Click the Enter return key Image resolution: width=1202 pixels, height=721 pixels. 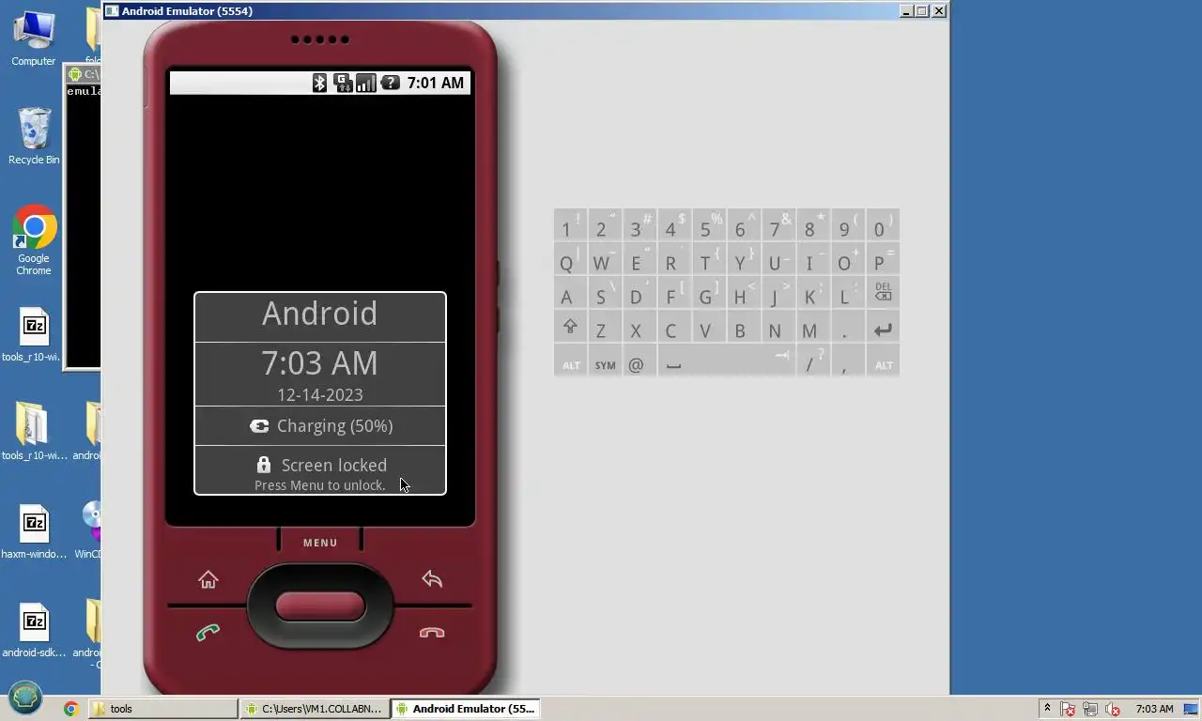(x=883, y=328)
